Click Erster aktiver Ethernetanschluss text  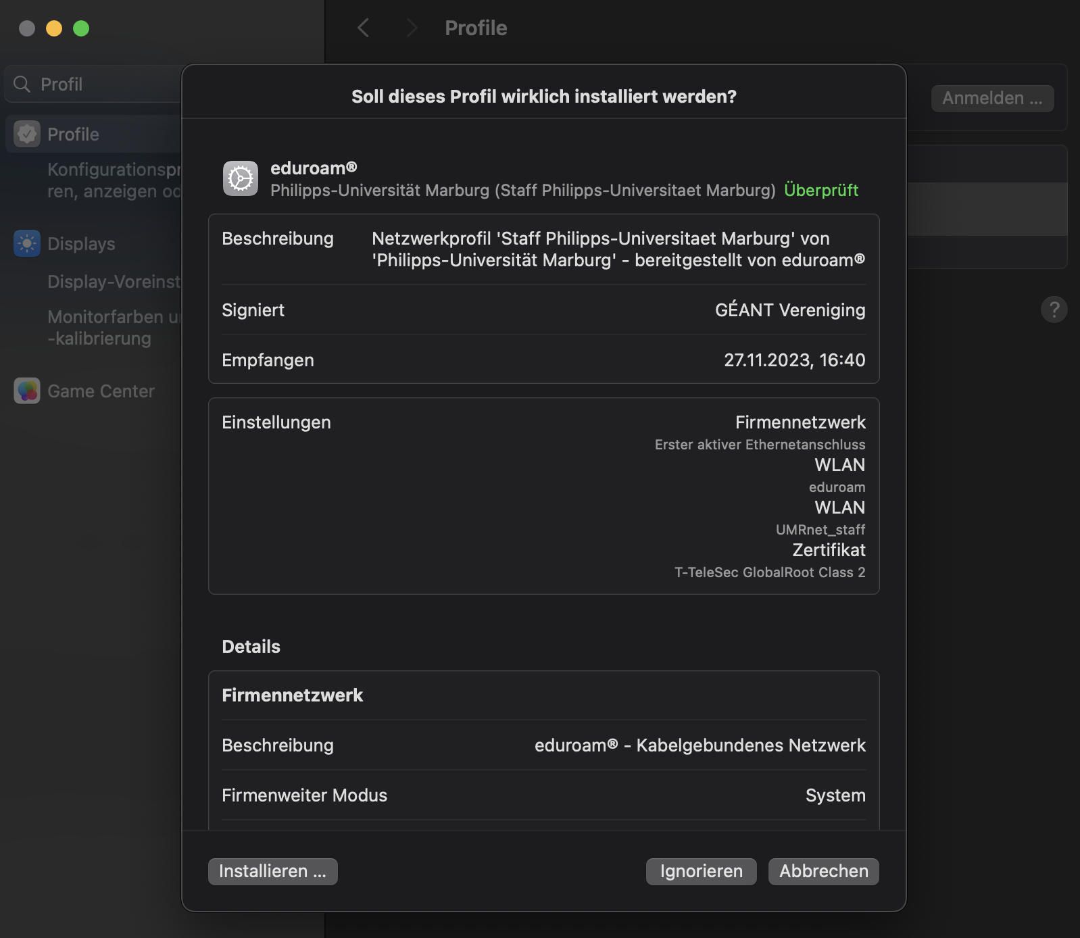click(760, 444)
